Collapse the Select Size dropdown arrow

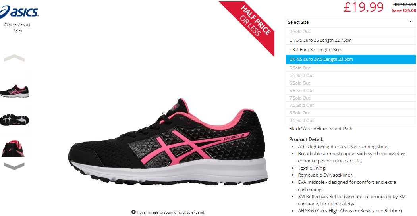coord(410,21)
